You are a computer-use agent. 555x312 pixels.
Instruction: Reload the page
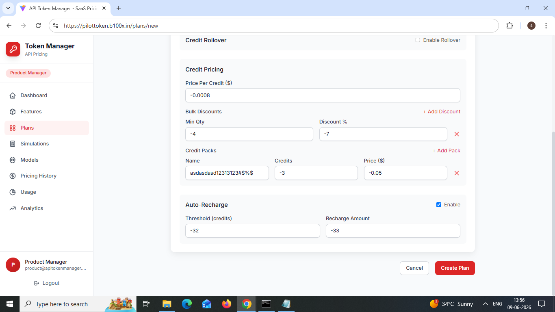point(38,26)
